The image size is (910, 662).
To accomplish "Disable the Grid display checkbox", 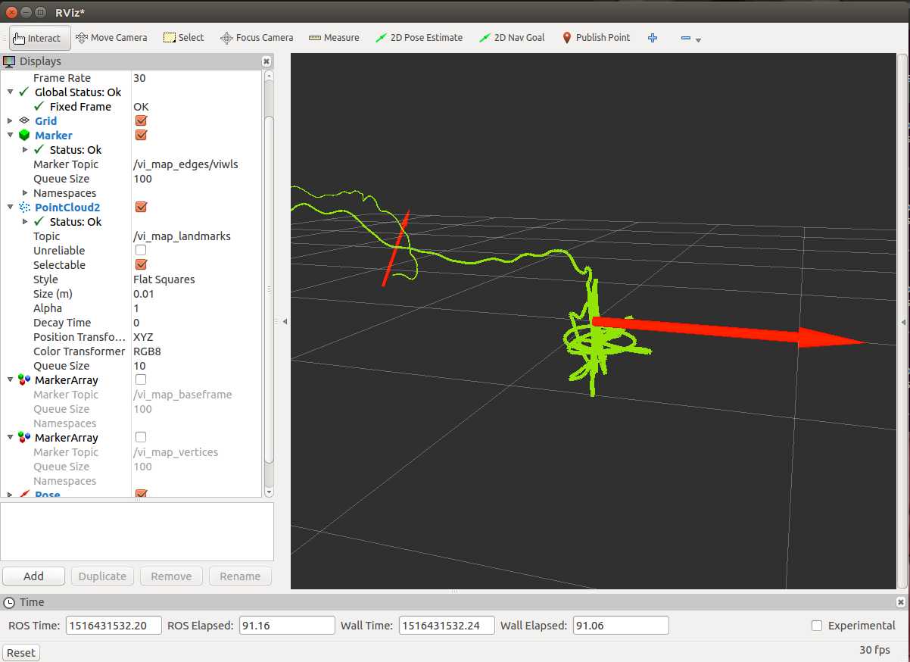I will 141,120.
